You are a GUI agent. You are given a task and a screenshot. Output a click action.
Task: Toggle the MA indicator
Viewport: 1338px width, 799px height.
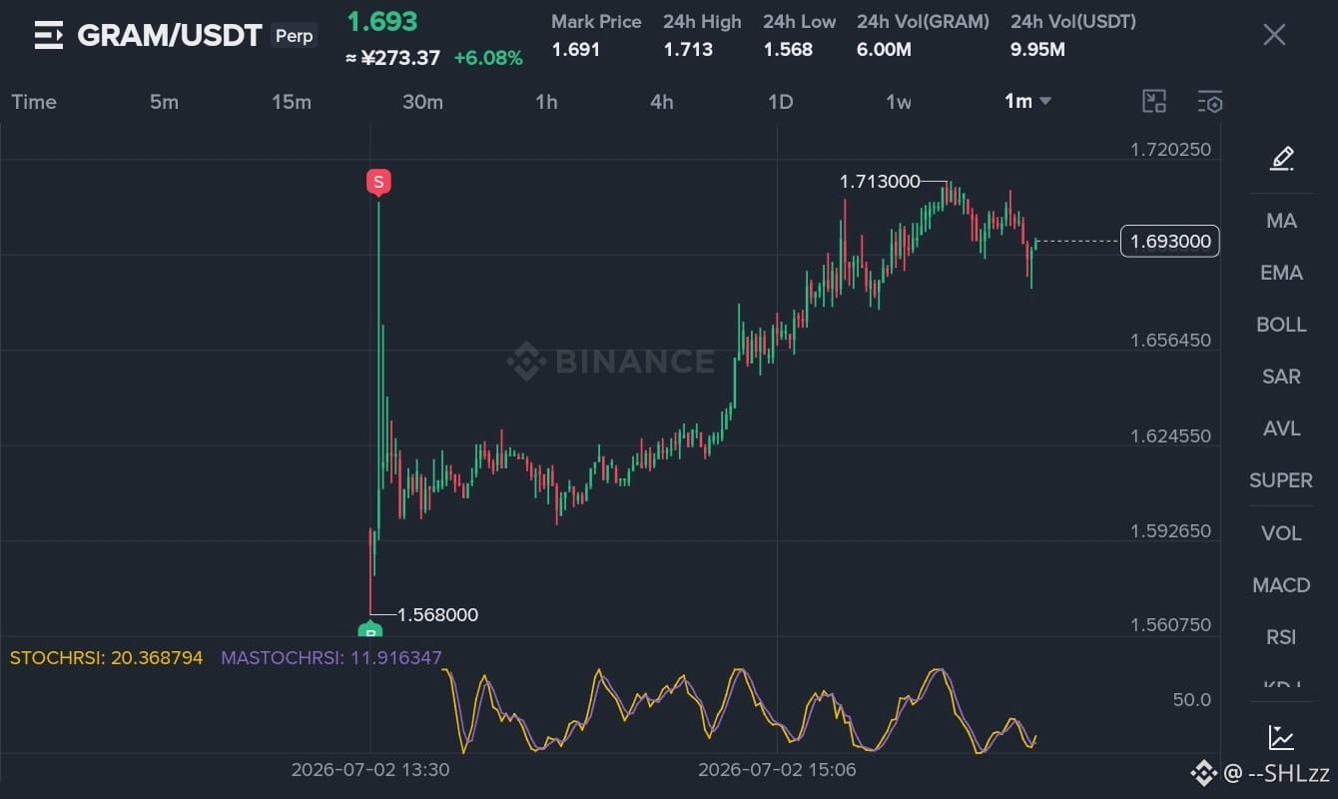pyautogui.click(x=1281, y=221)
